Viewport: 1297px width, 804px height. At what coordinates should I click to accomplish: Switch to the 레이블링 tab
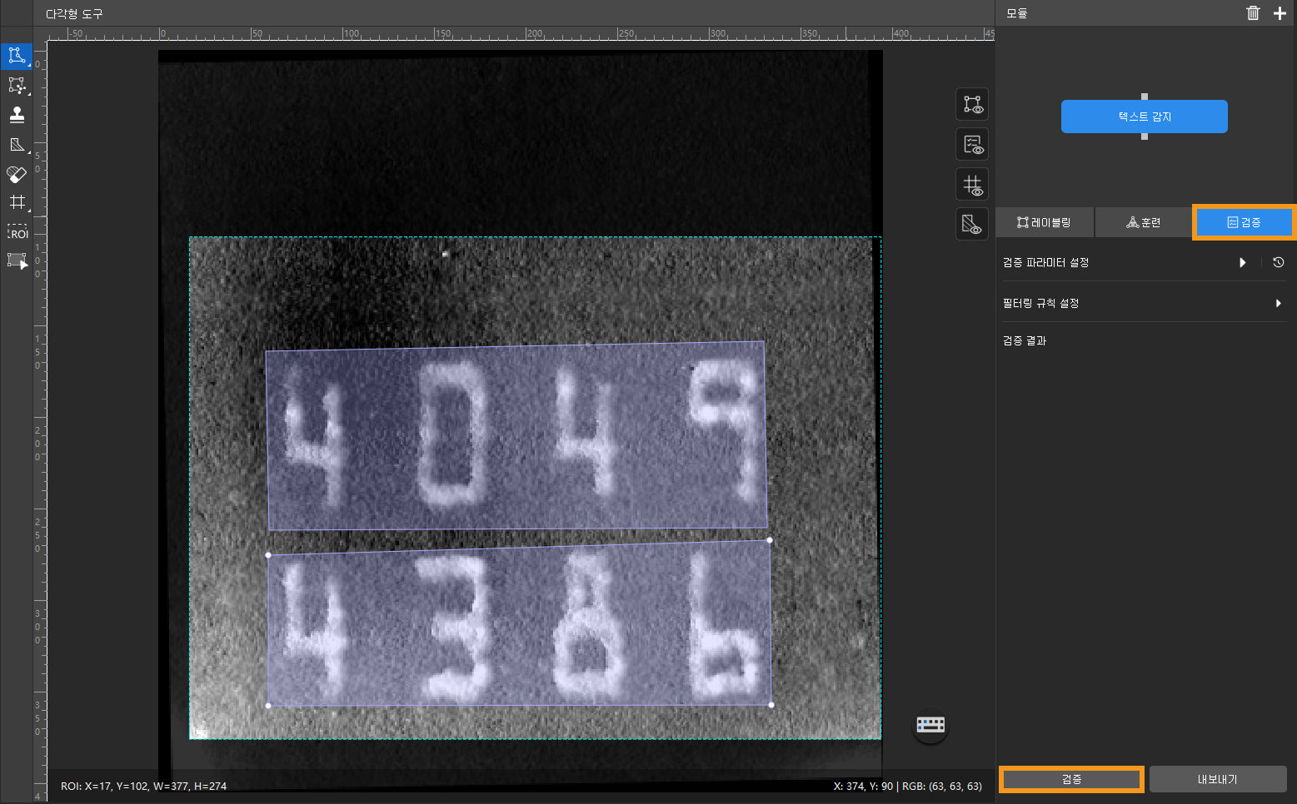(x=1045, y=222)
